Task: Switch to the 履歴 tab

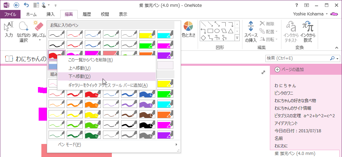Action: [87, 14]
